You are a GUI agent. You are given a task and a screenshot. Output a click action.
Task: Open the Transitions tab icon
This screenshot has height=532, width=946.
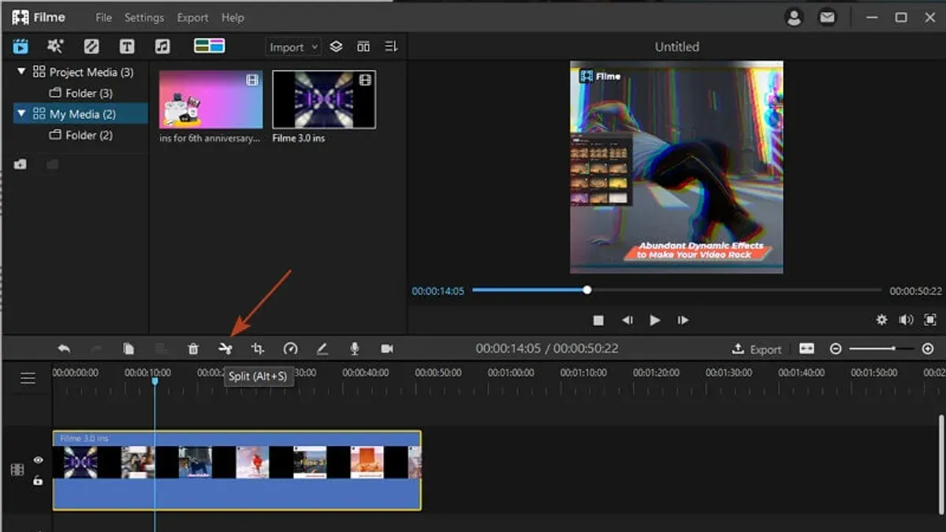[91, 47]
